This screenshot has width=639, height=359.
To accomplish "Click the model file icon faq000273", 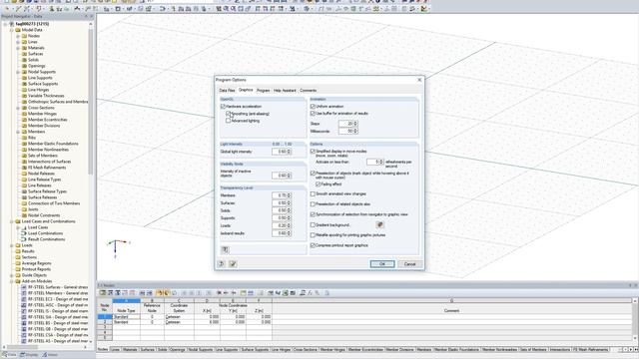I will click(x=12, y=24).
